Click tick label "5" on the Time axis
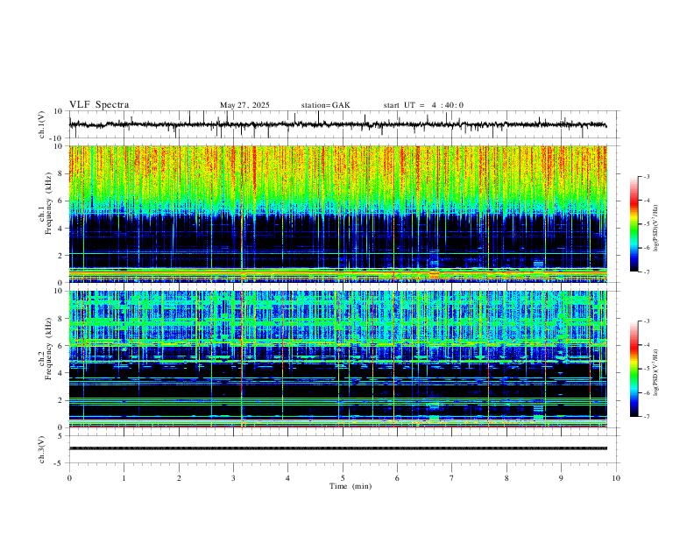 (343, 478)
